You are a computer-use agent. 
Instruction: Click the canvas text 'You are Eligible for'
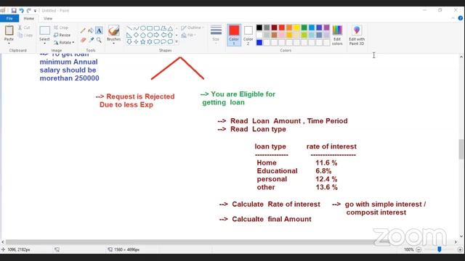coord(243,94)
